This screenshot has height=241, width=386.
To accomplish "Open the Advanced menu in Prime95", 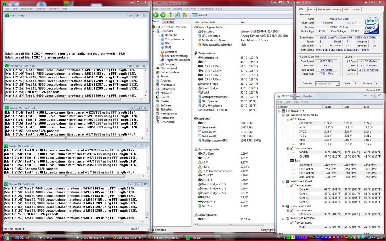I will pos(26,9).
